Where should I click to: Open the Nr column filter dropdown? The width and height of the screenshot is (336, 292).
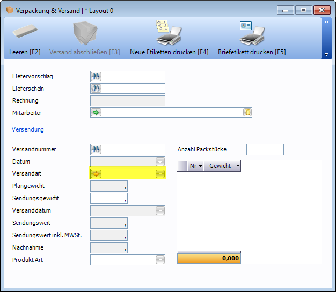pos(200,166)
